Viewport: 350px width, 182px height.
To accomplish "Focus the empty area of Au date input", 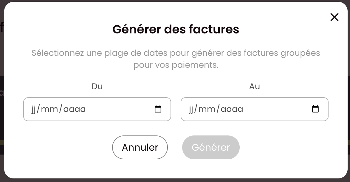I will 277,109.
